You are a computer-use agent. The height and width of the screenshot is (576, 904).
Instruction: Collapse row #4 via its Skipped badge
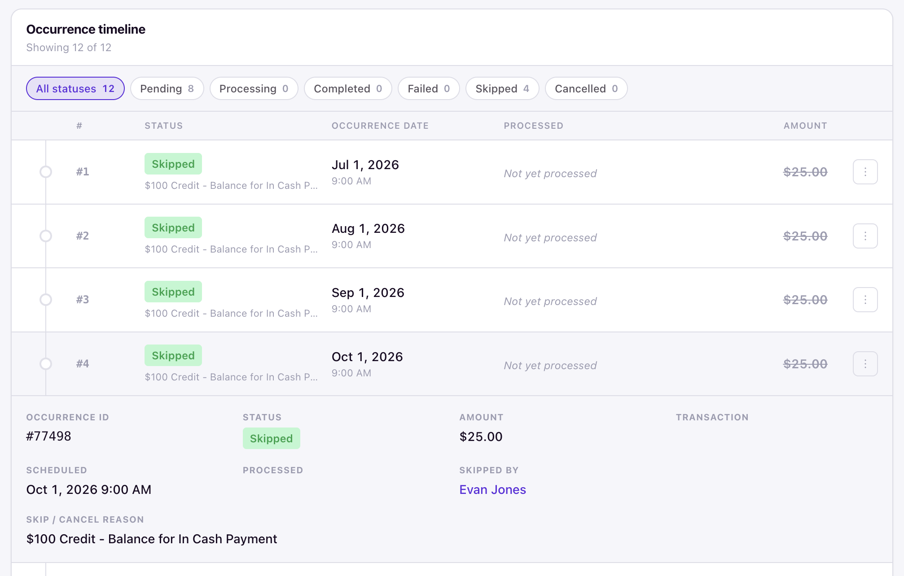click(x=173, y=355)
